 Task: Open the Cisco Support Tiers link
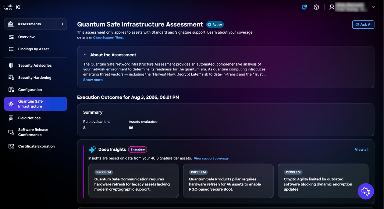pos(108,38)
